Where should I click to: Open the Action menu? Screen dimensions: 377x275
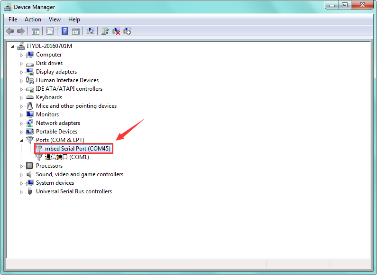33,19
